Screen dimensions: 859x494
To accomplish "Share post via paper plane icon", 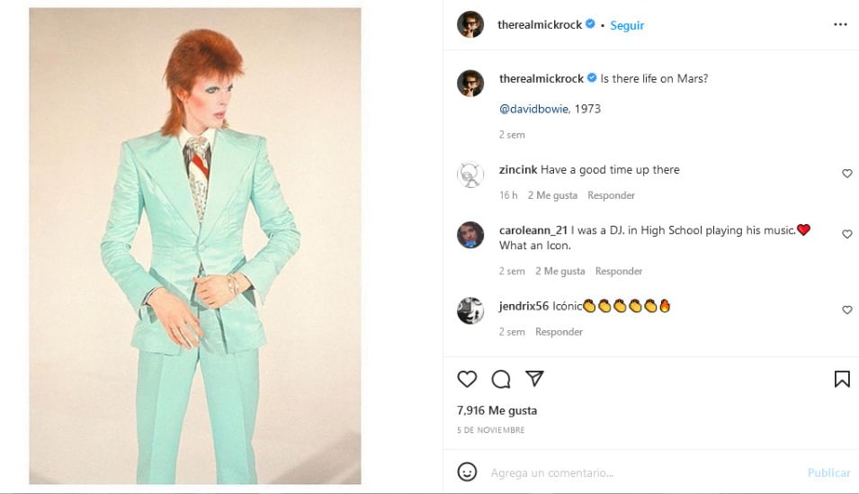I will click(x=534, y=378).
